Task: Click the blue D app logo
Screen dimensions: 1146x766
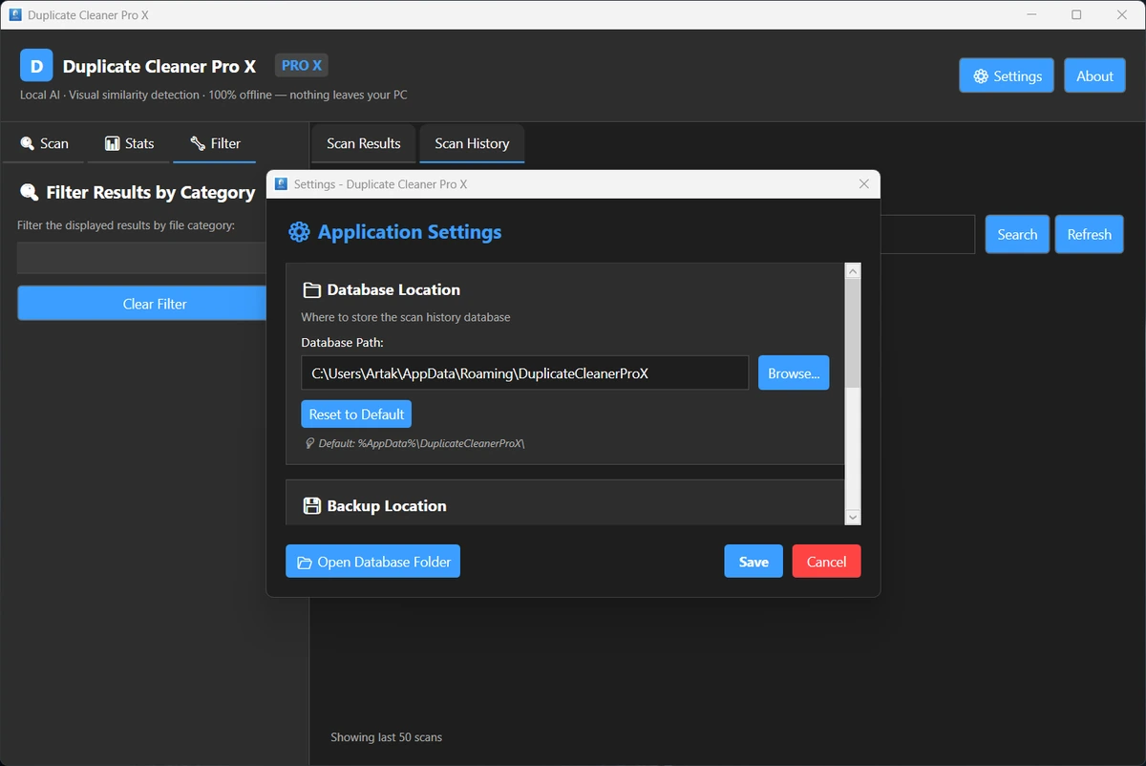Action: pos(36,66)
